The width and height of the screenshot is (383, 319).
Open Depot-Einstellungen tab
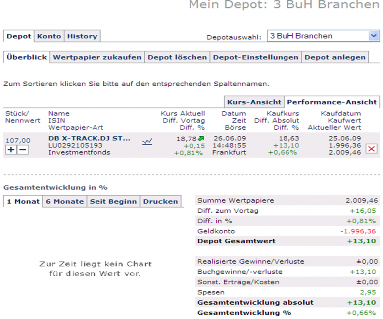click(x=256, y=57)
